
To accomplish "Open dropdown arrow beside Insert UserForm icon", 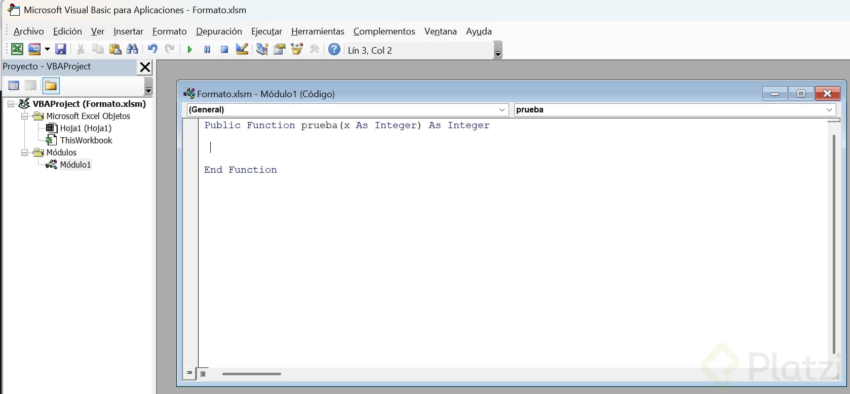I will click(47, 49).
